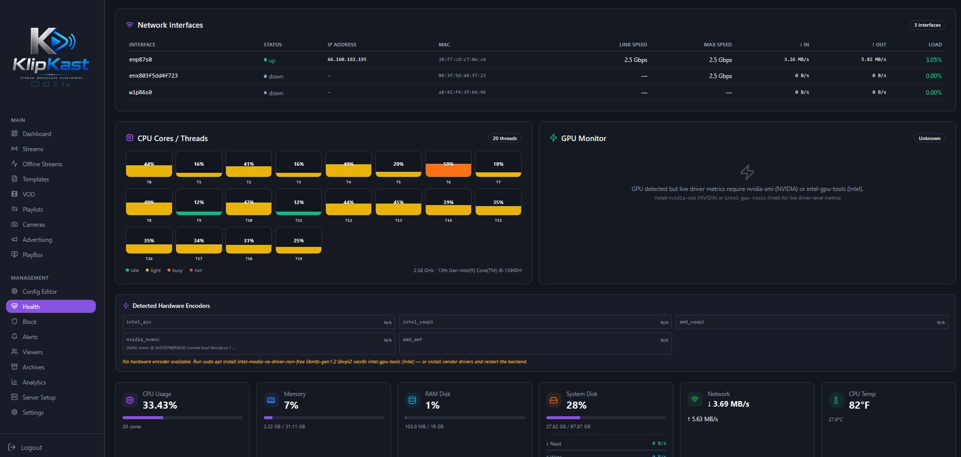961x457 pixels.
Task: Click the 33.43% CPU usage value
Action: click(159, 405)
